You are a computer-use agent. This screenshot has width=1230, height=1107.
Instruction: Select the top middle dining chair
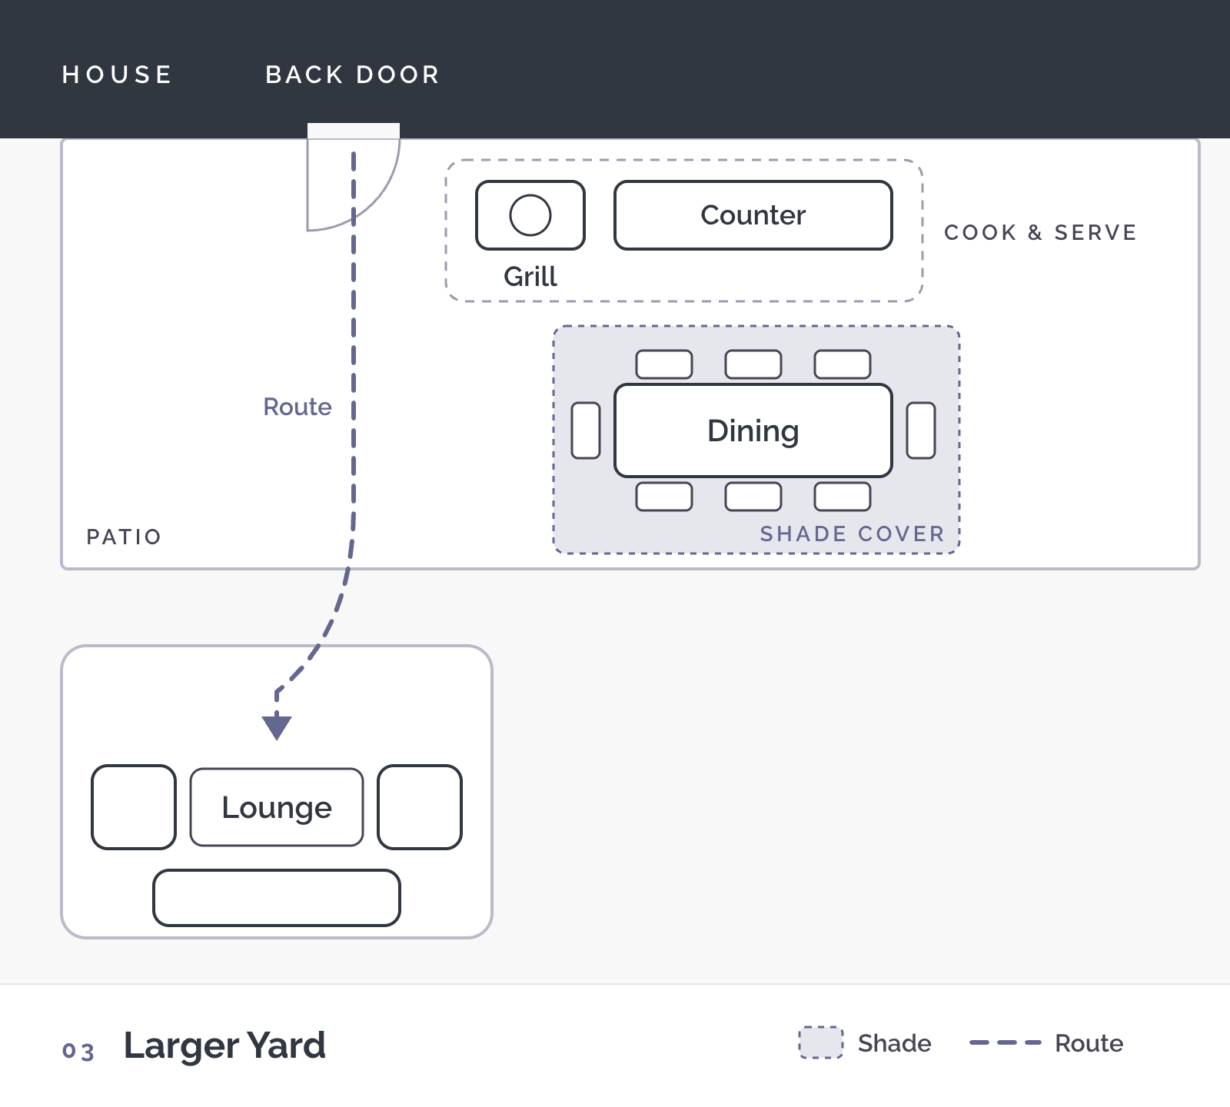pos(753,364)
